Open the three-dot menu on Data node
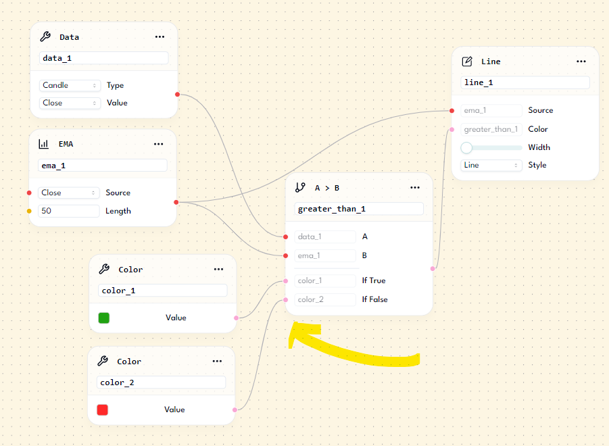 pyautogui.click(x=160, y=37)
